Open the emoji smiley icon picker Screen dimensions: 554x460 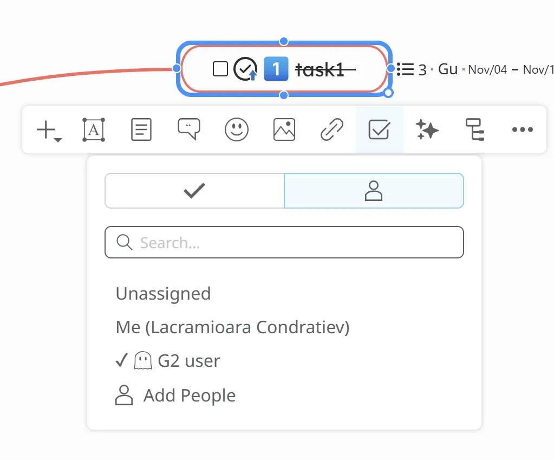pos(237,130)
